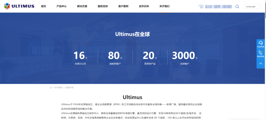The height and width of the screenshot is (120, 266).
Task: Click the 16 全球分公司 statistic
Action: pos(81,58)
